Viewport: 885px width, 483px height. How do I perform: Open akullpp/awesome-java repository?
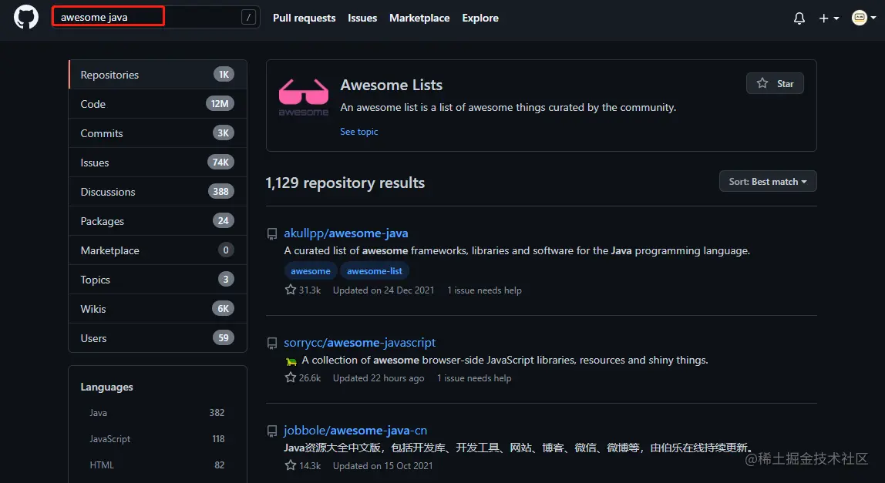(x=346, y=233)
